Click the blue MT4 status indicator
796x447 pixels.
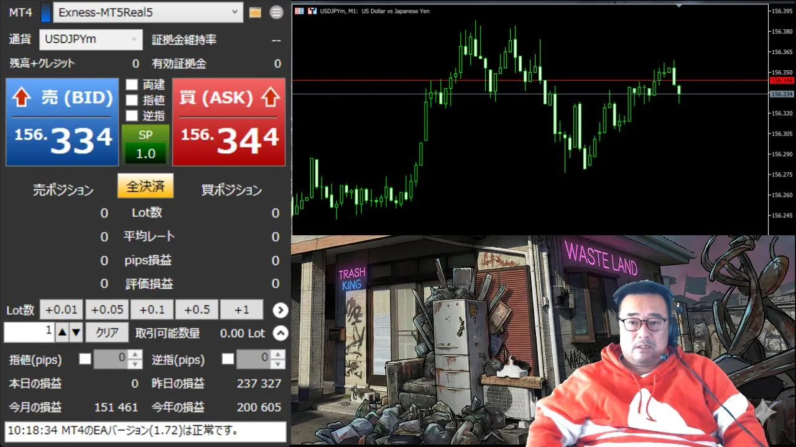point(45,12)
